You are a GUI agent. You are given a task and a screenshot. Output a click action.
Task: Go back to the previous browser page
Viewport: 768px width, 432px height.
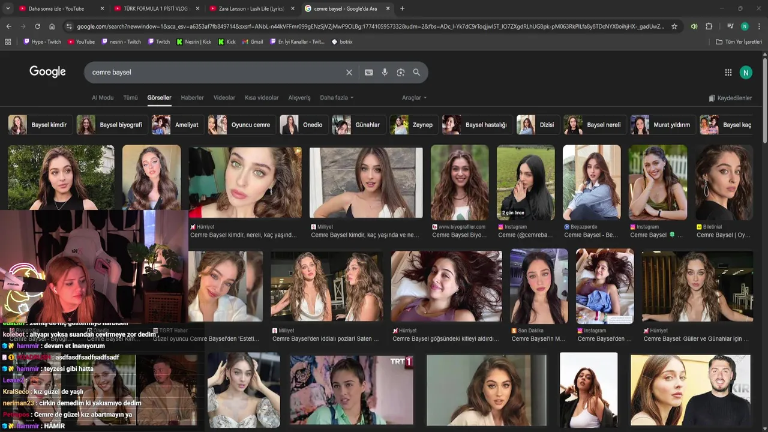(8, 26)
